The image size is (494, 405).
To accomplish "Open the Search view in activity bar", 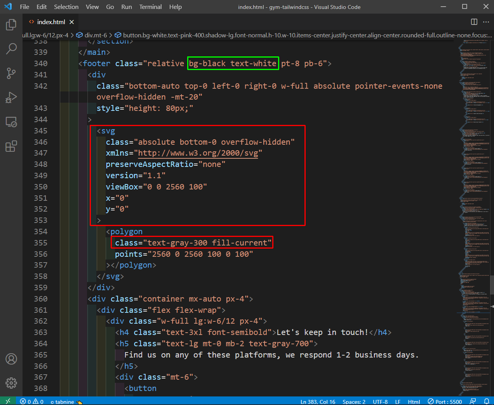I will [11, 49].
